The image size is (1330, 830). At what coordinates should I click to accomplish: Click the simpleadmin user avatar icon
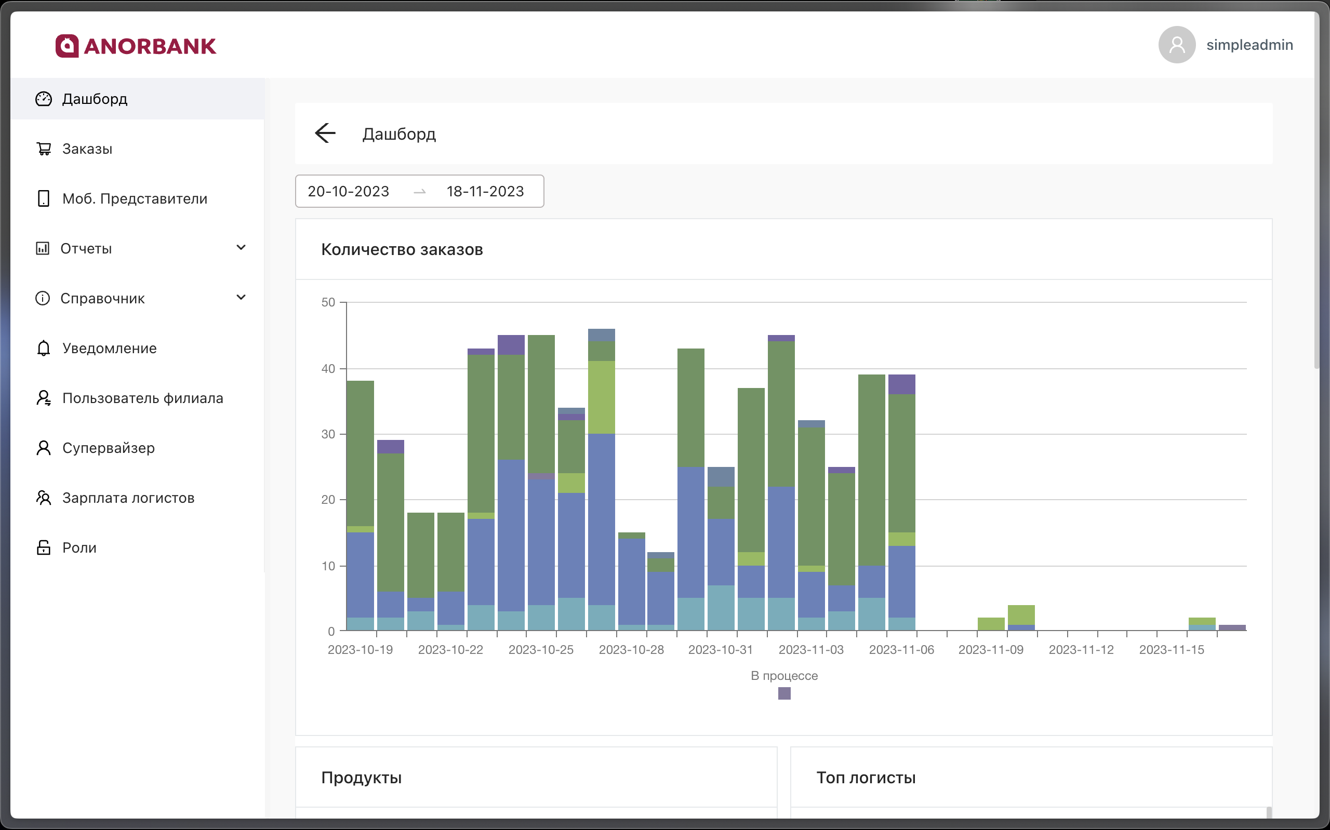click(x=1176, y=45)
